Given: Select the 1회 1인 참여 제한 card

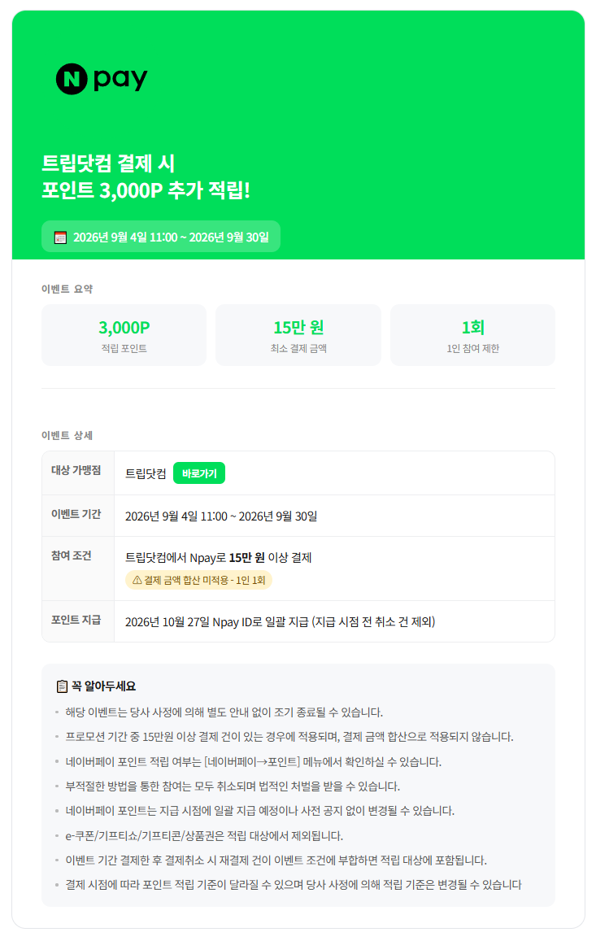Looking at the screenshot, I should 472,335.
